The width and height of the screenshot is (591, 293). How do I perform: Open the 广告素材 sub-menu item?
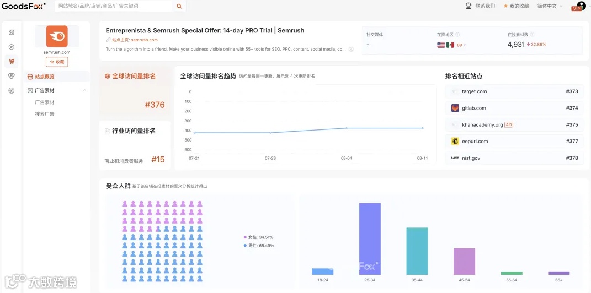[45, 102]
